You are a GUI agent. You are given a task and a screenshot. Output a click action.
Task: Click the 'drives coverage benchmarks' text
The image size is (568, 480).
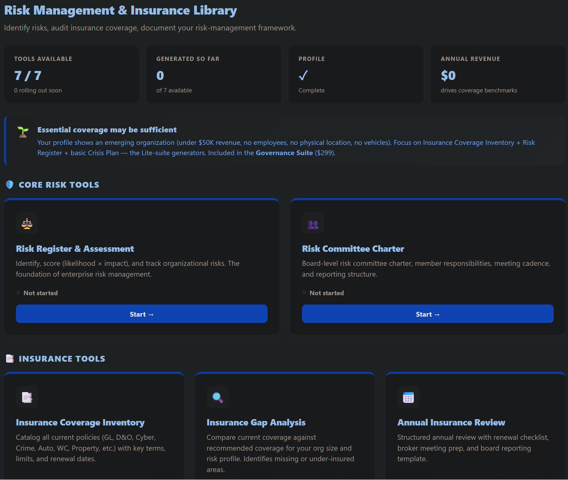coord(479,90)
